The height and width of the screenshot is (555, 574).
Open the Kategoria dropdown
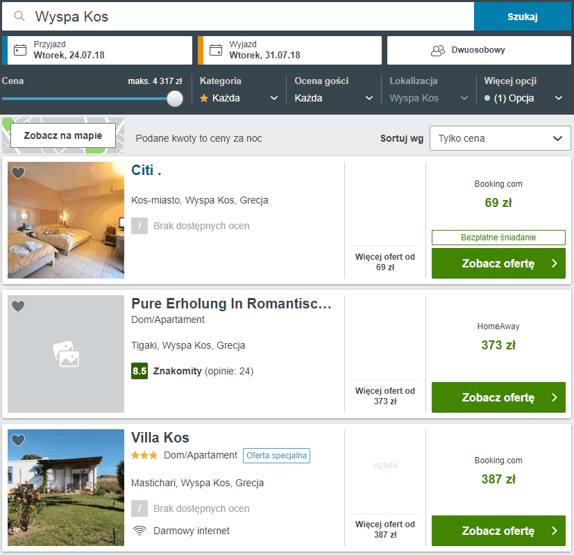pos(238,98)
